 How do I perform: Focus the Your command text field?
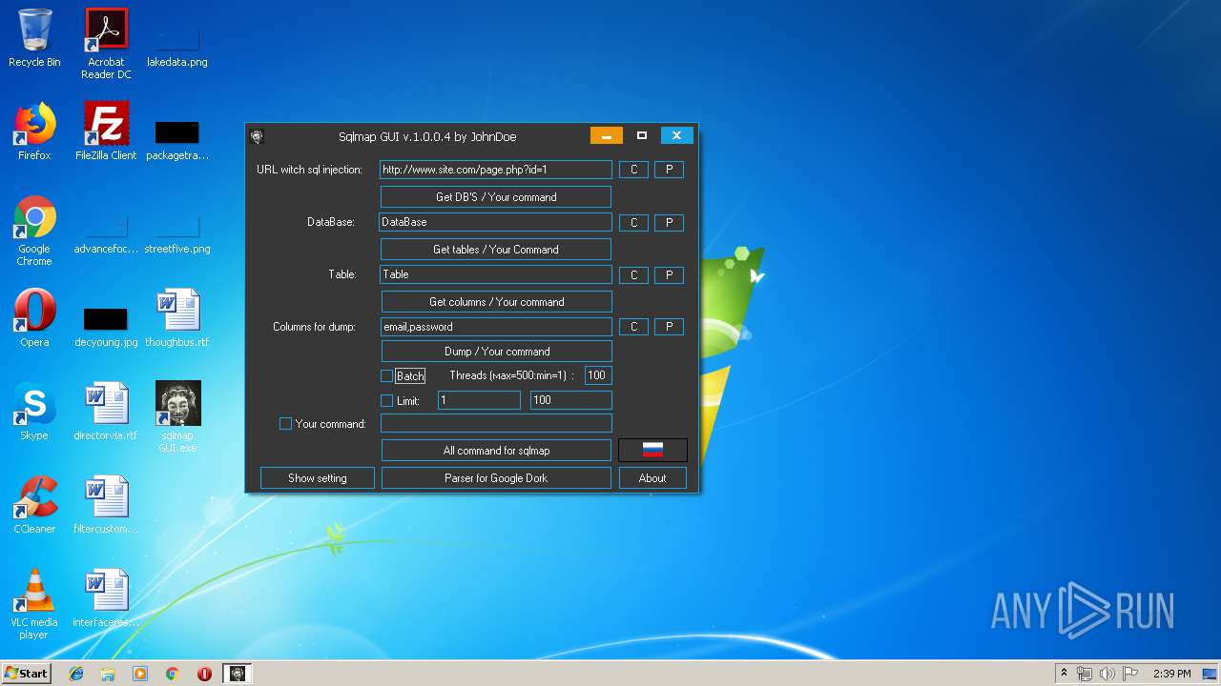pos(496,424)
